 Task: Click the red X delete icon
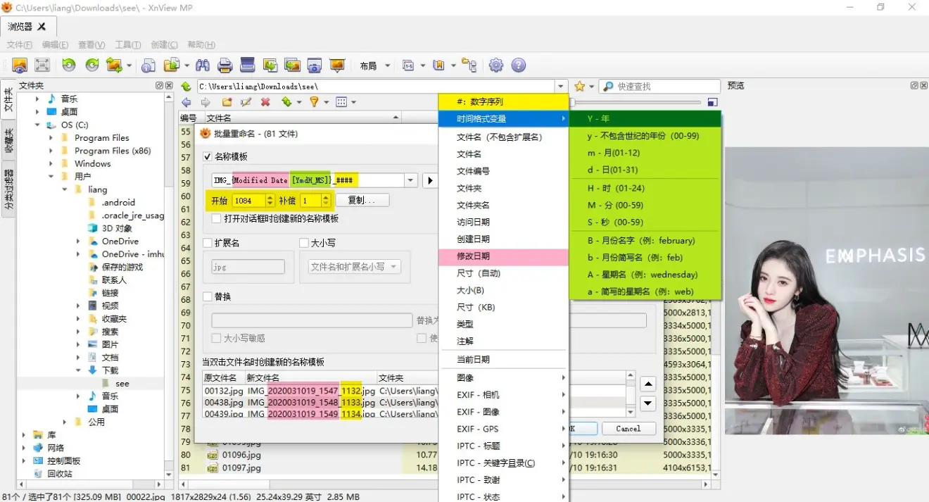tap(265, 102)
